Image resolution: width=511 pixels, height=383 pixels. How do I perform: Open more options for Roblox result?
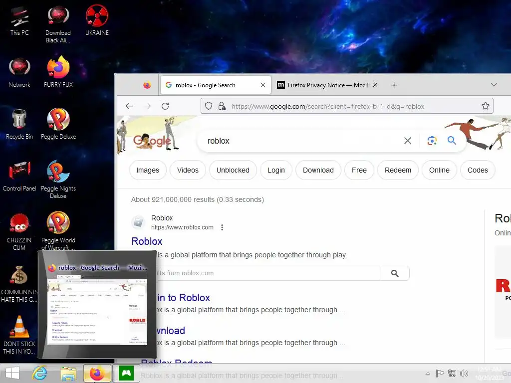(222, 227)
